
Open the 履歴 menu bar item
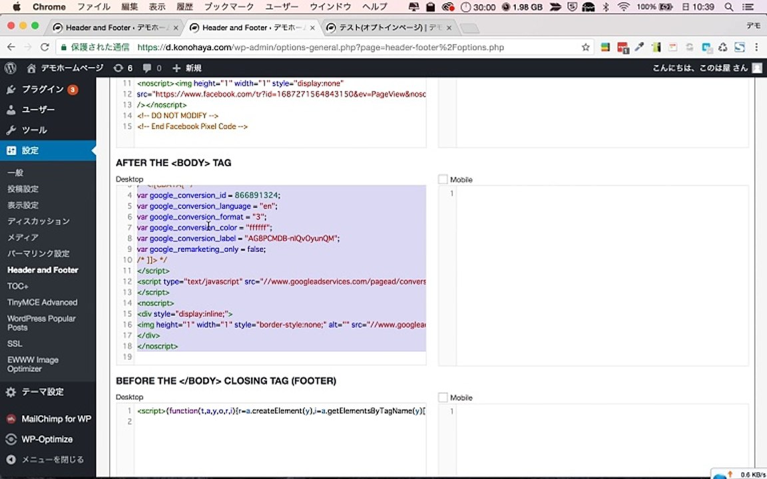(184, 7)
